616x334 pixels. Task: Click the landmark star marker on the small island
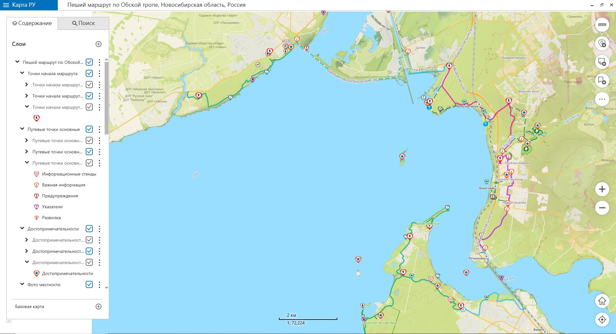[x=402, y=157]
